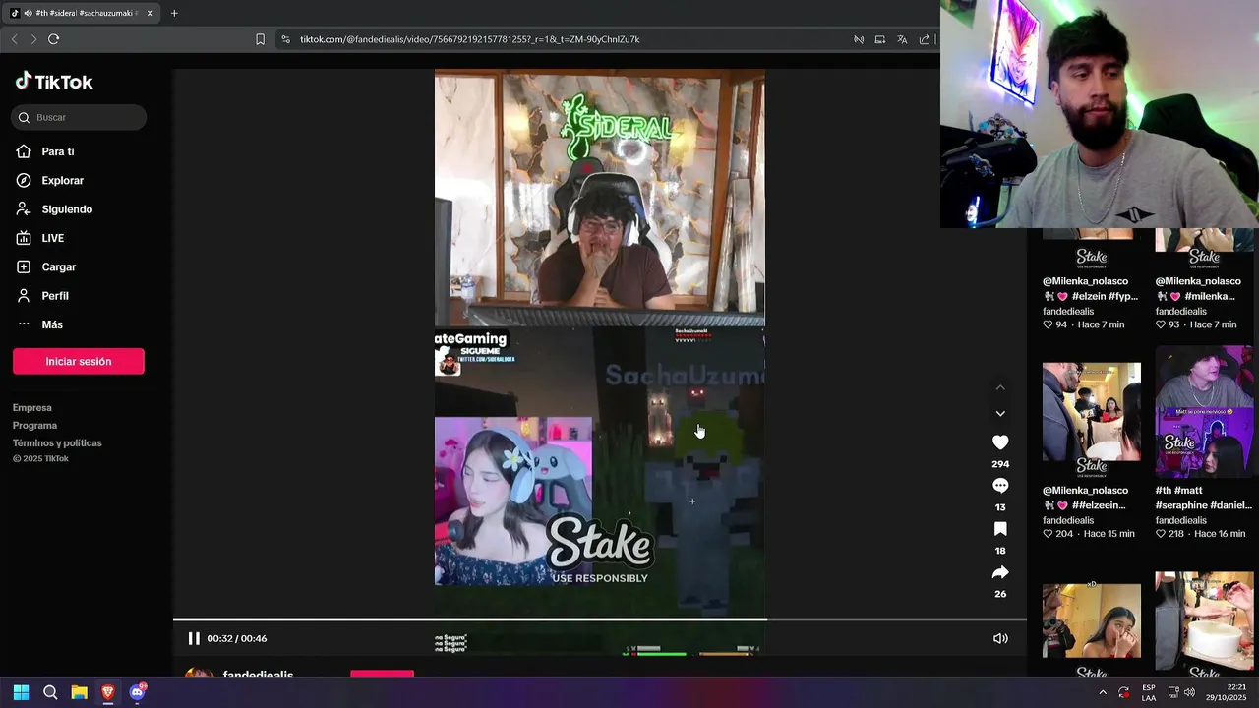This screenshot has width=1259, height=708.
Task: Open Términos y políticas link
Action: coord(57,442)
